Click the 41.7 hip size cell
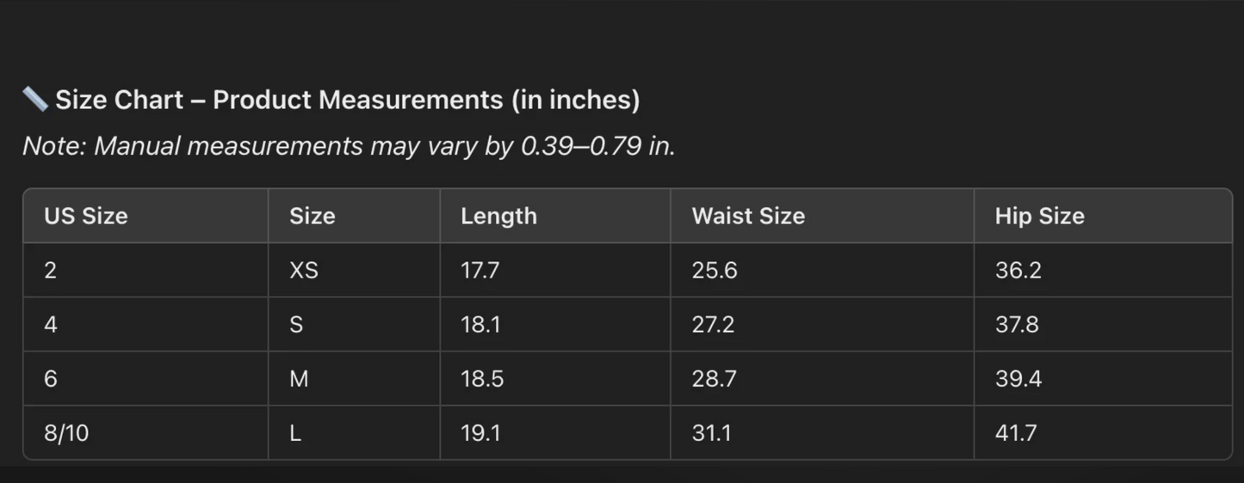This screenshot has width=1244, height=483. pyautogui.click(x=1016, y=433)
